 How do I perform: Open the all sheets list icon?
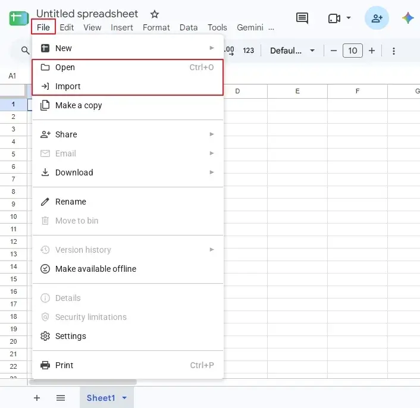61,398
